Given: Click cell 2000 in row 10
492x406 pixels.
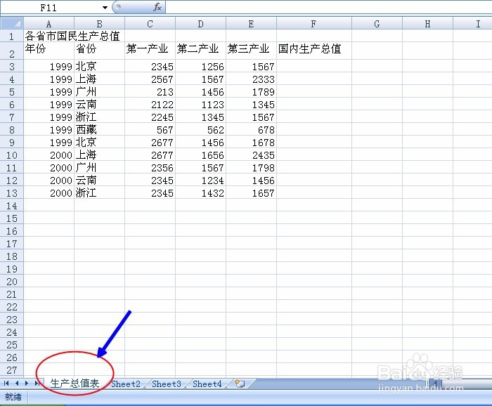Looking at the screenshot, I should tap(49, 155).
